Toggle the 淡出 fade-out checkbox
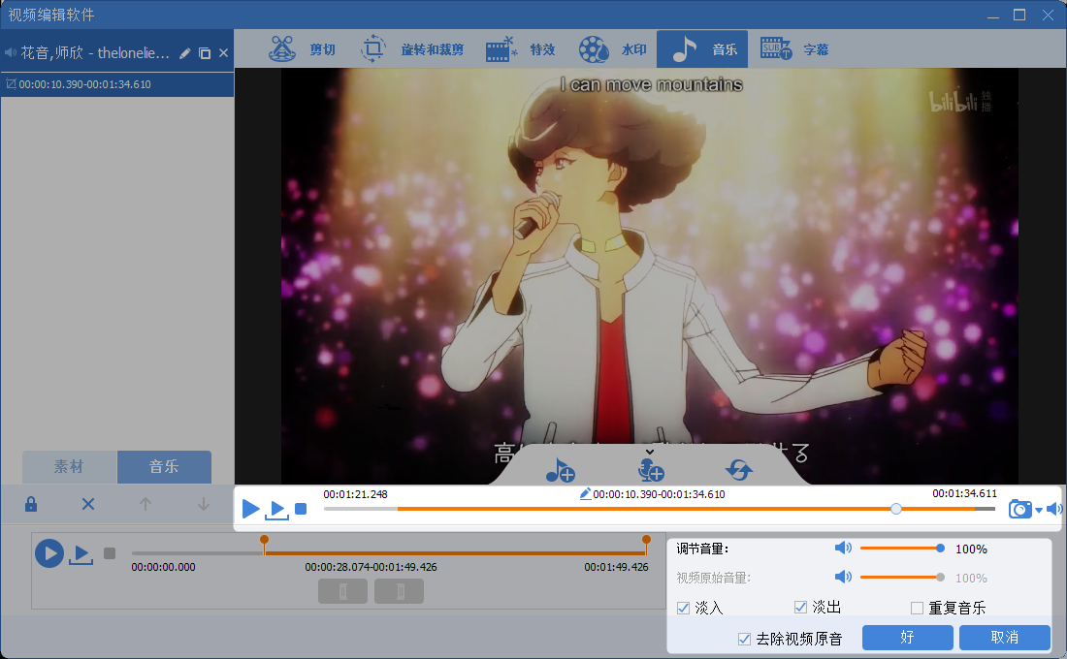 pyautogui.click(x=801, y=608)
